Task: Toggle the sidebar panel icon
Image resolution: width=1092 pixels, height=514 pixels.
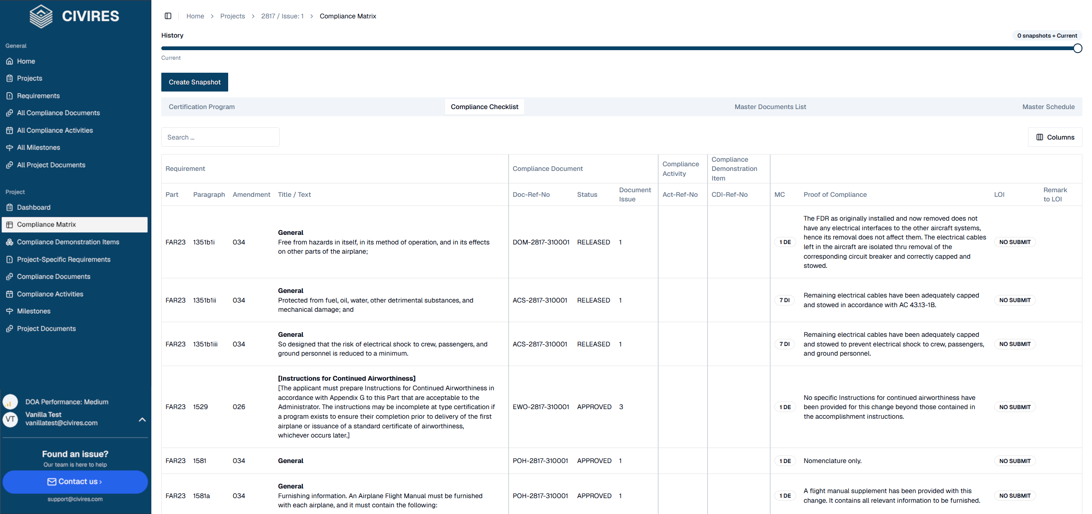Action: 168,16
